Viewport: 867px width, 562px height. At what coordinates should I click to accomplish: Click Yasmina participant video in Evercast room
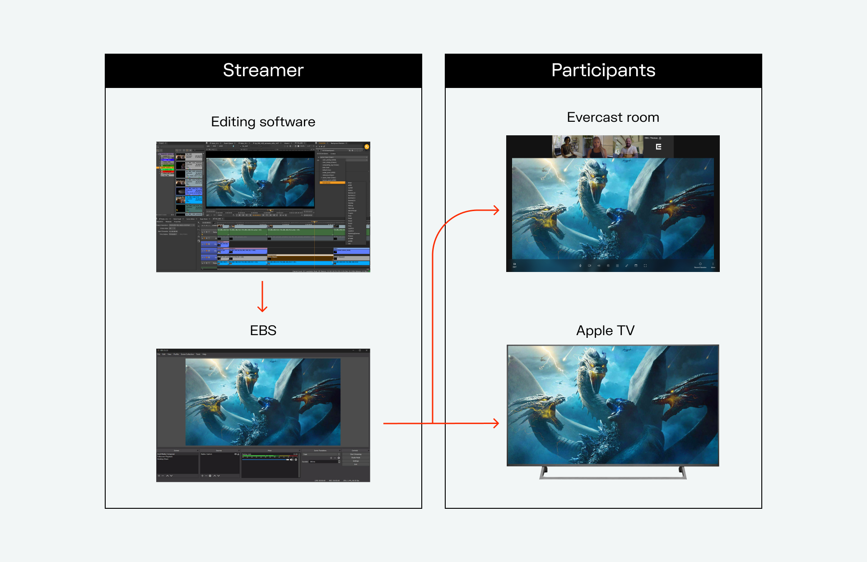point(597,147)
